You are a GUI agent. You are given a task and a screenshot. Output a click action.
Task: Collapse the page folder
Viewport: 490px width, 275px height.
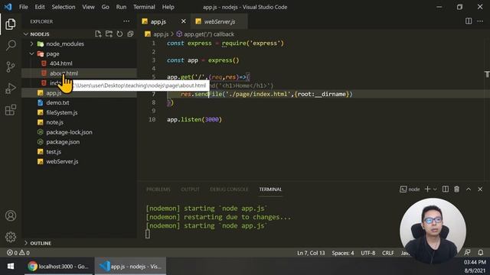[53, 54]
